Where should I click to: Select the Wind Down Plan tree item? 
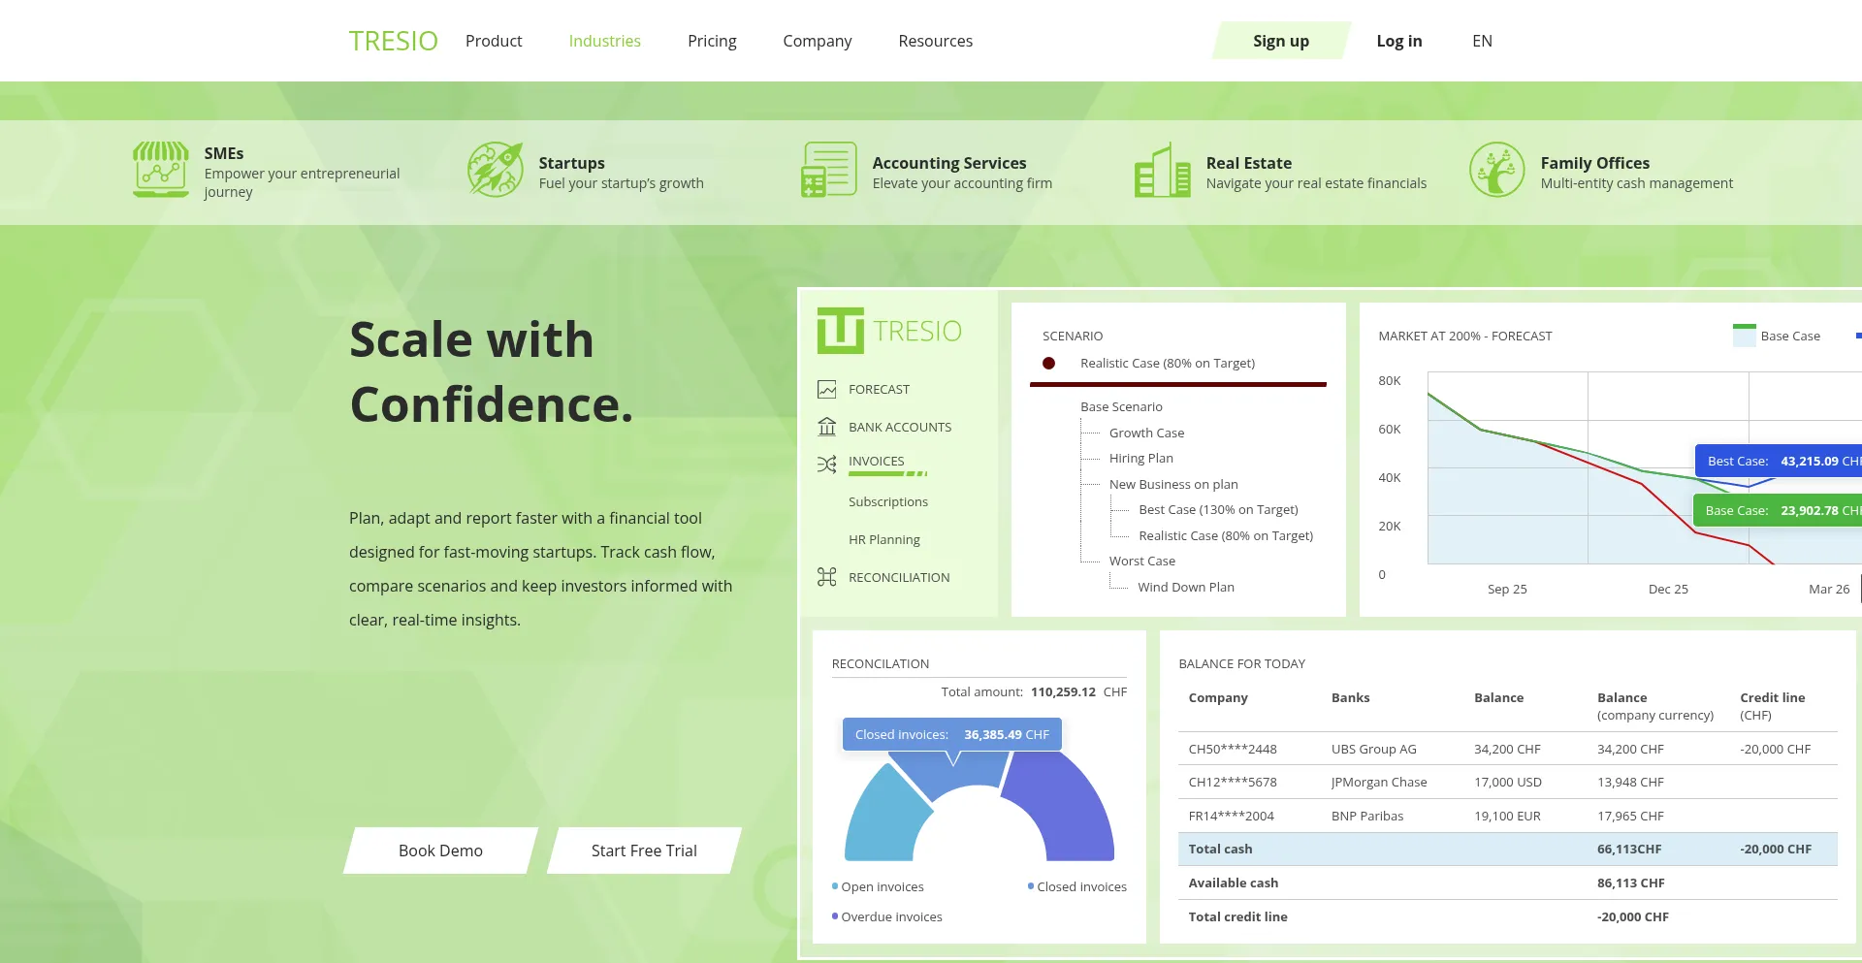click(1186, 588)
